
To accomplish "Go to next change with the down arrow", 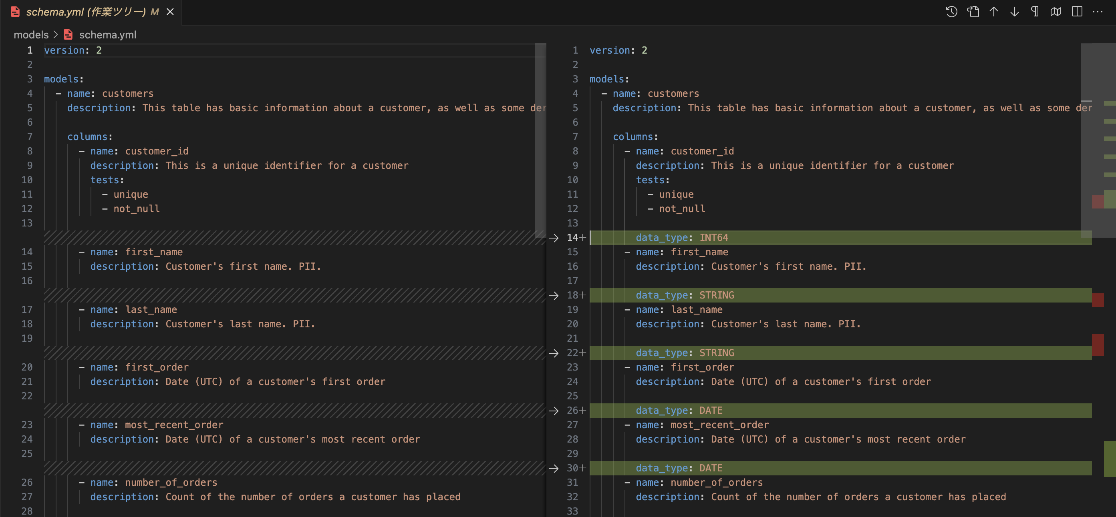I will pos(1015,12).
